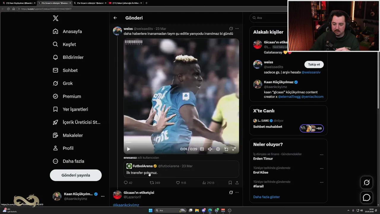The width and height of the screenshot is (380, 214).
Task: Click Grok icon on Gicaas'ın etiketçisi reply
Action: (x=231, y=192)
